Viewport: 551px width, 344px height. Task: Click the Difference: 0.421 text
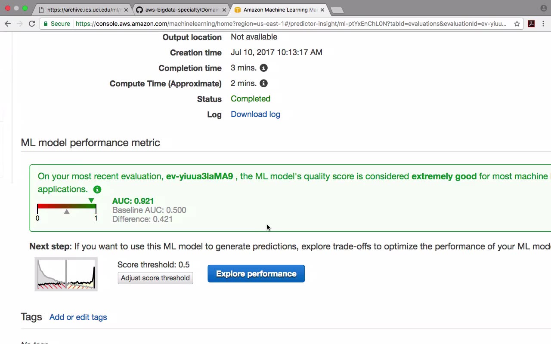tap(142, 219)
